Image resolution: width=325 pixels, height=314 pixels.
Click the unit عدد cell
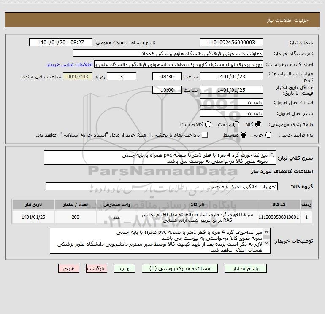pyautogui.click(x=117, y=217)
